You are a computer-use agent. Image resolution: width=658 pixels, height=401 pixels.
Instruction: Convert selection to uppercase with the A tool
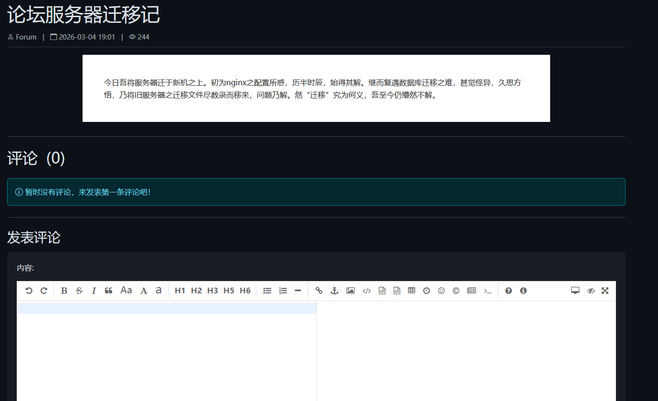(144, 291)
